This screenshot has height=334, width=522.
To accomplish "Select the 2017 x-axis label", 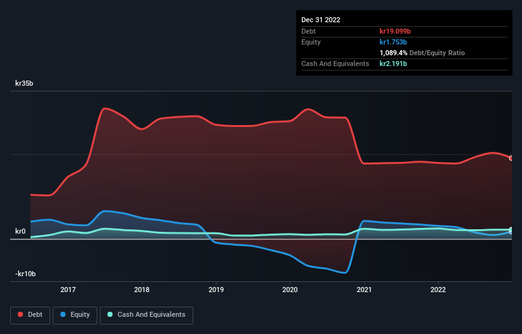I will click(x=68, y=290).
